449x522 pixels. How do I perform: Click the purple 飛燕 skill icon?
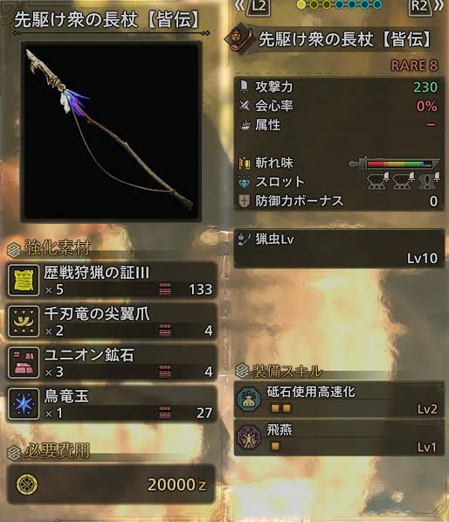point(249,437)
